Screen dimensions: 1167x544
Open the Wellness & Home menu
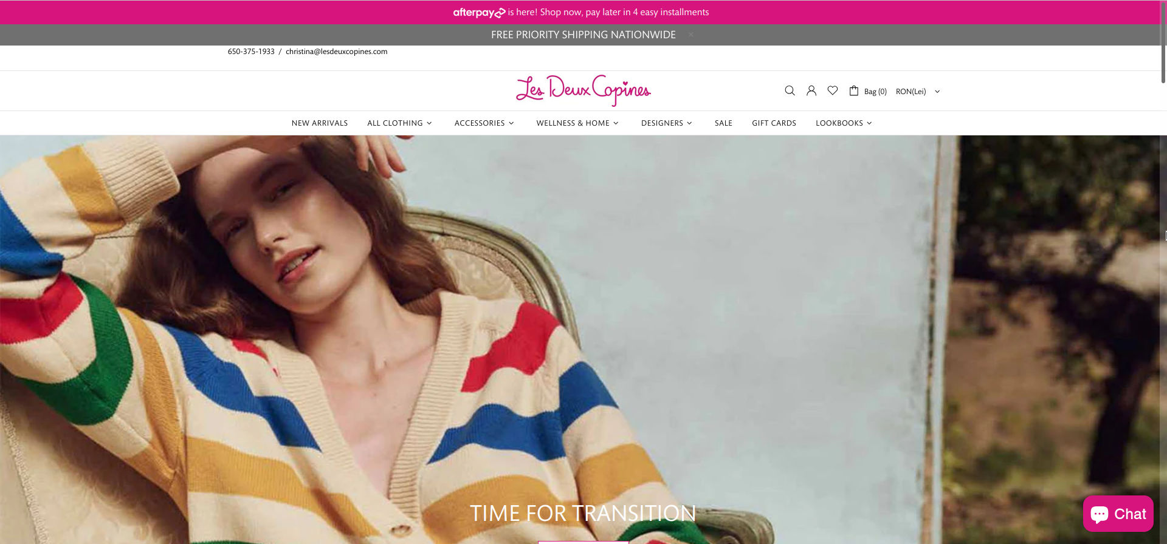(x=577, y=123)
